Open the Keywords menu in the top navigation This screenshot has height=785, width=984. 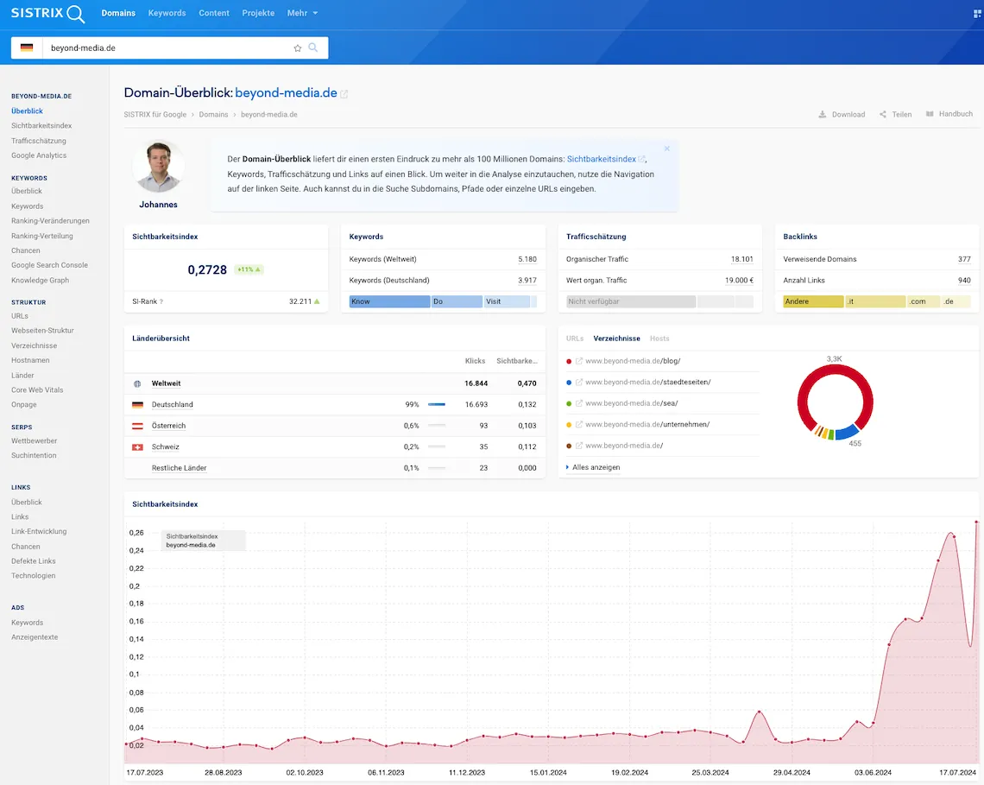click(167, 13)
